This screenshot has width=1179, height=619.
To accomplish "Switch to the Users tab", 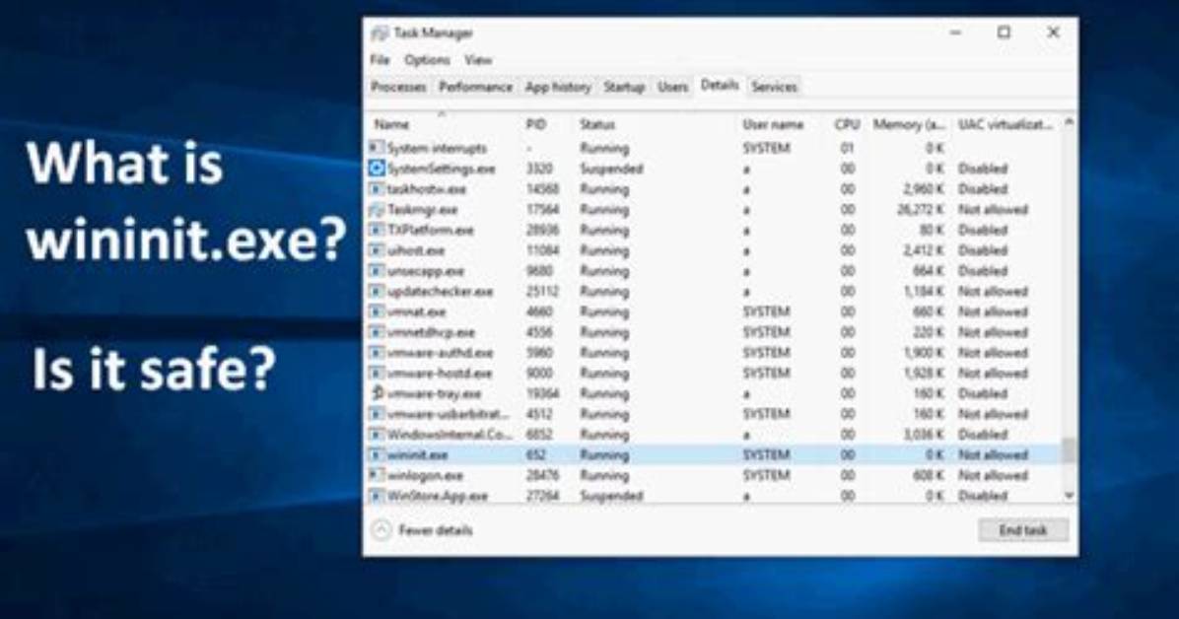I will tap(672, 87).
